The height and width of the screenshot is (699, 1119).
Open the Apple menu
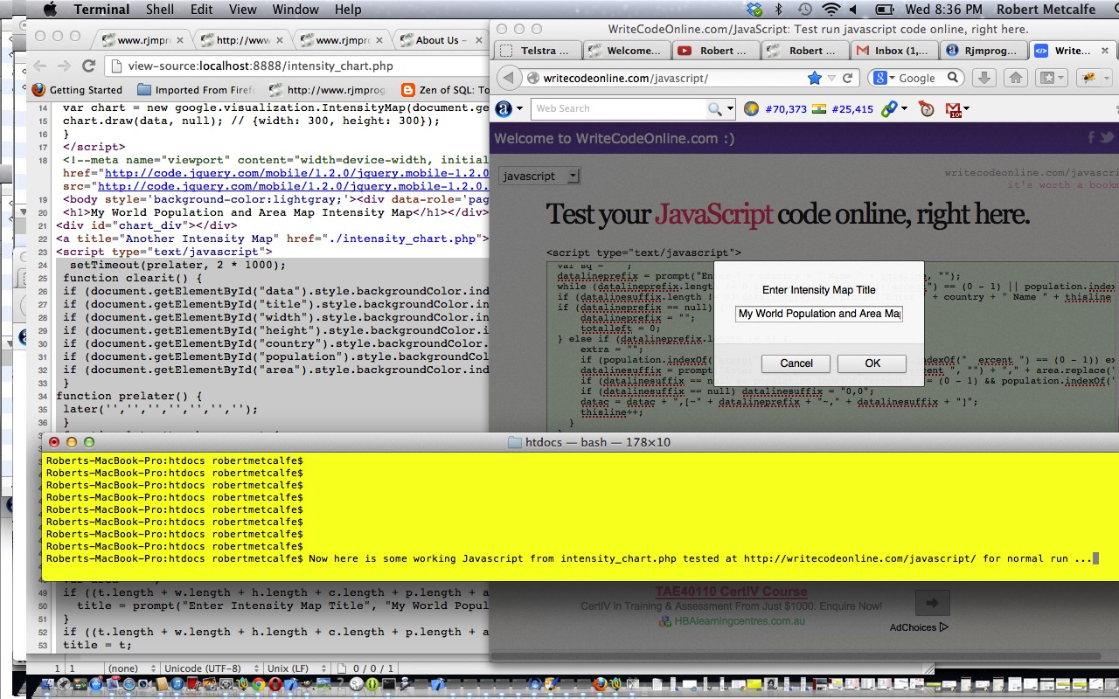click(x=49, y=10)
